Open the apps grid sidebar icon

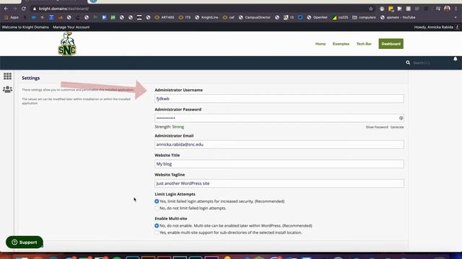[8, 76]
